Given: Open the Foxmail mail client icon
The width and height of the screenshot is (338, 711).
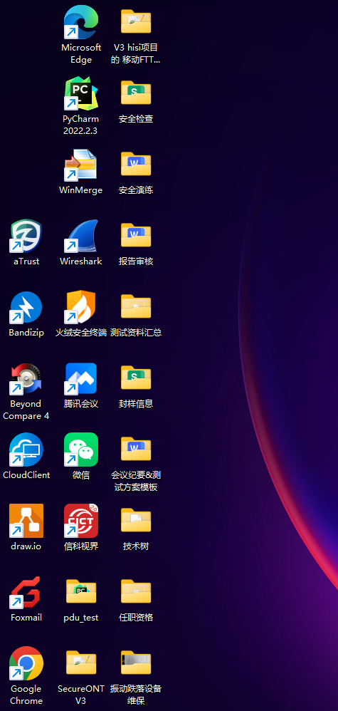Looking at the screenshot, I should point(26,592).
